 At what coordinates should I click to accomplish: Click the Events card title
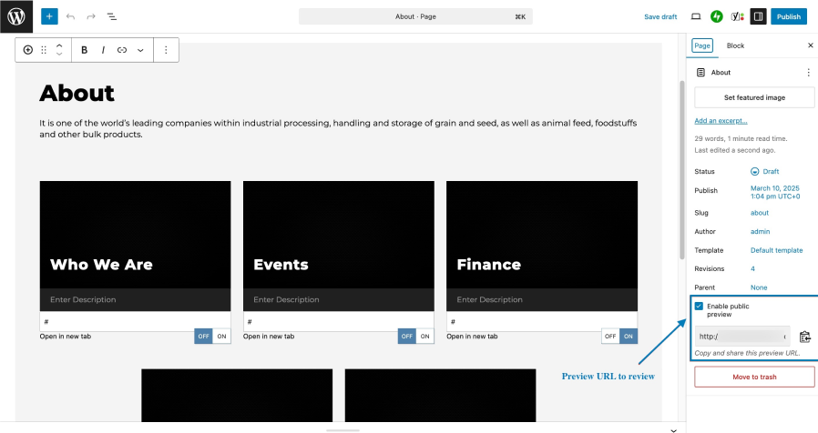[x=281, y=265]
